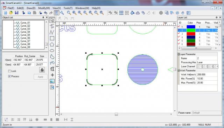The width and height of the screenshot is (224, 128).
Task: Click the Apply button
Action: 41,77
